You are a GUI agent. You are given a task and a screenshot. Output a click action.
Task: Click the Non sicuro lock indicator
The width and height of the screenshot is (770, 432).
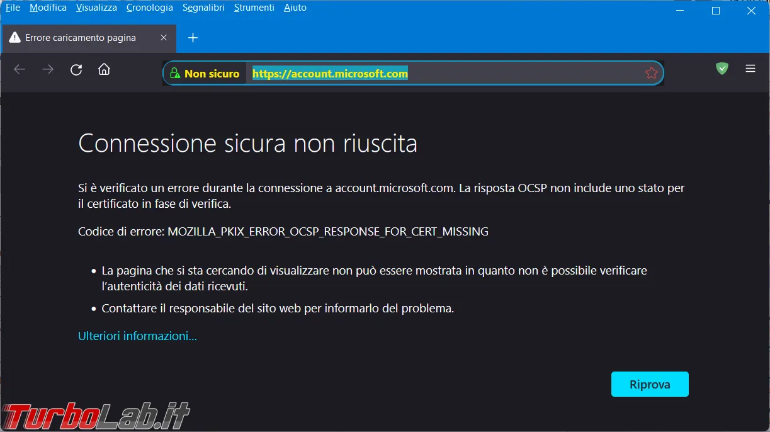[205, 74]
